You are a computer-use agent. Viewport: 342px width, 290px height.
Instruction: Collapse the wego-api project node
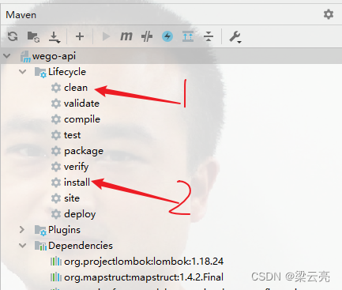tap(7, 56)
